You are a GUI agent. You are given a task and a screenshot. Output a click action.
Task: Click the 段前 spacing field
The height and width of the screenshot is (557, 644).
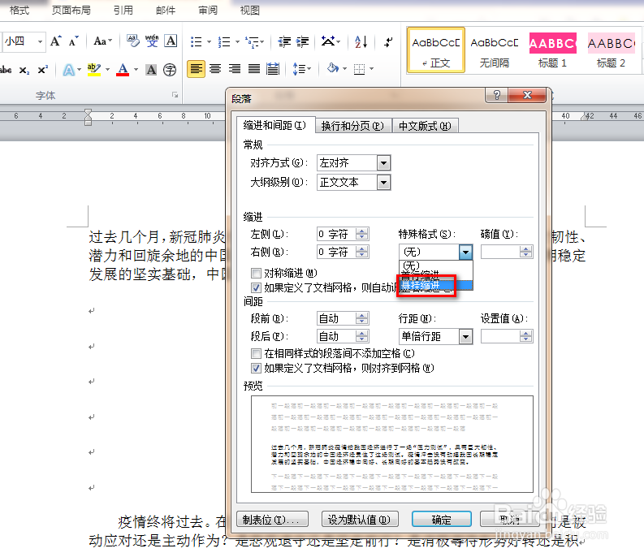343,319
